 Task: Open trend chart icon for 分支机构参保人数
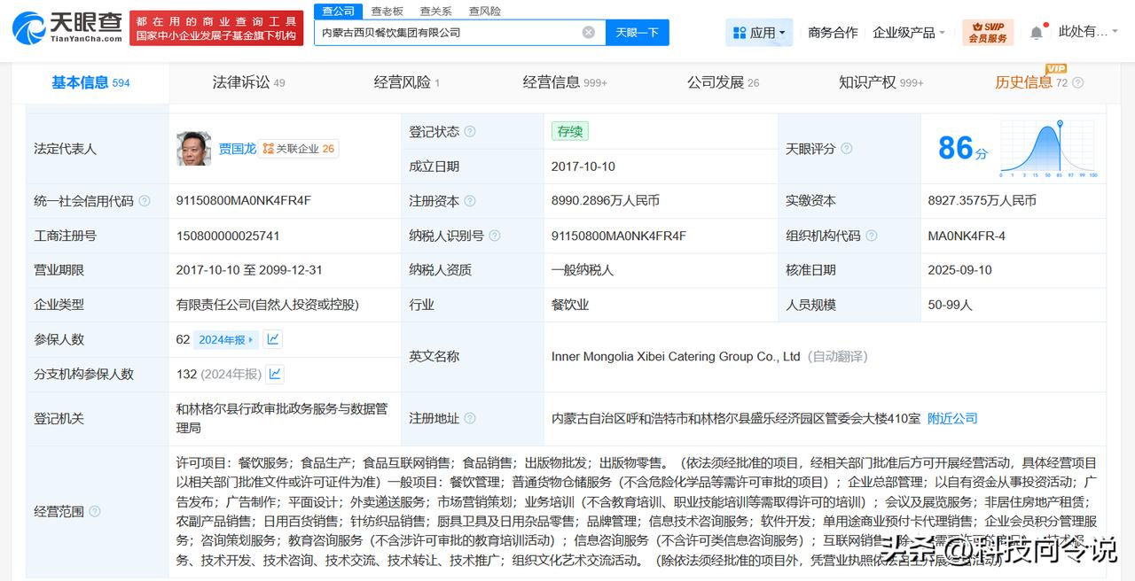click(275, 374)
